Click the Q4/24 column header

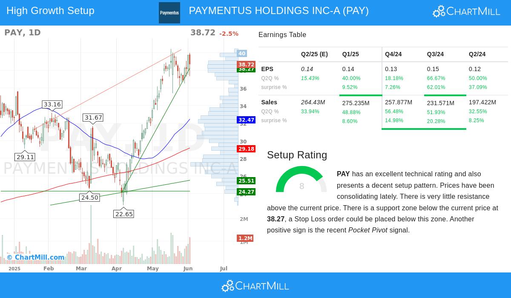click(x=393, y=54)
